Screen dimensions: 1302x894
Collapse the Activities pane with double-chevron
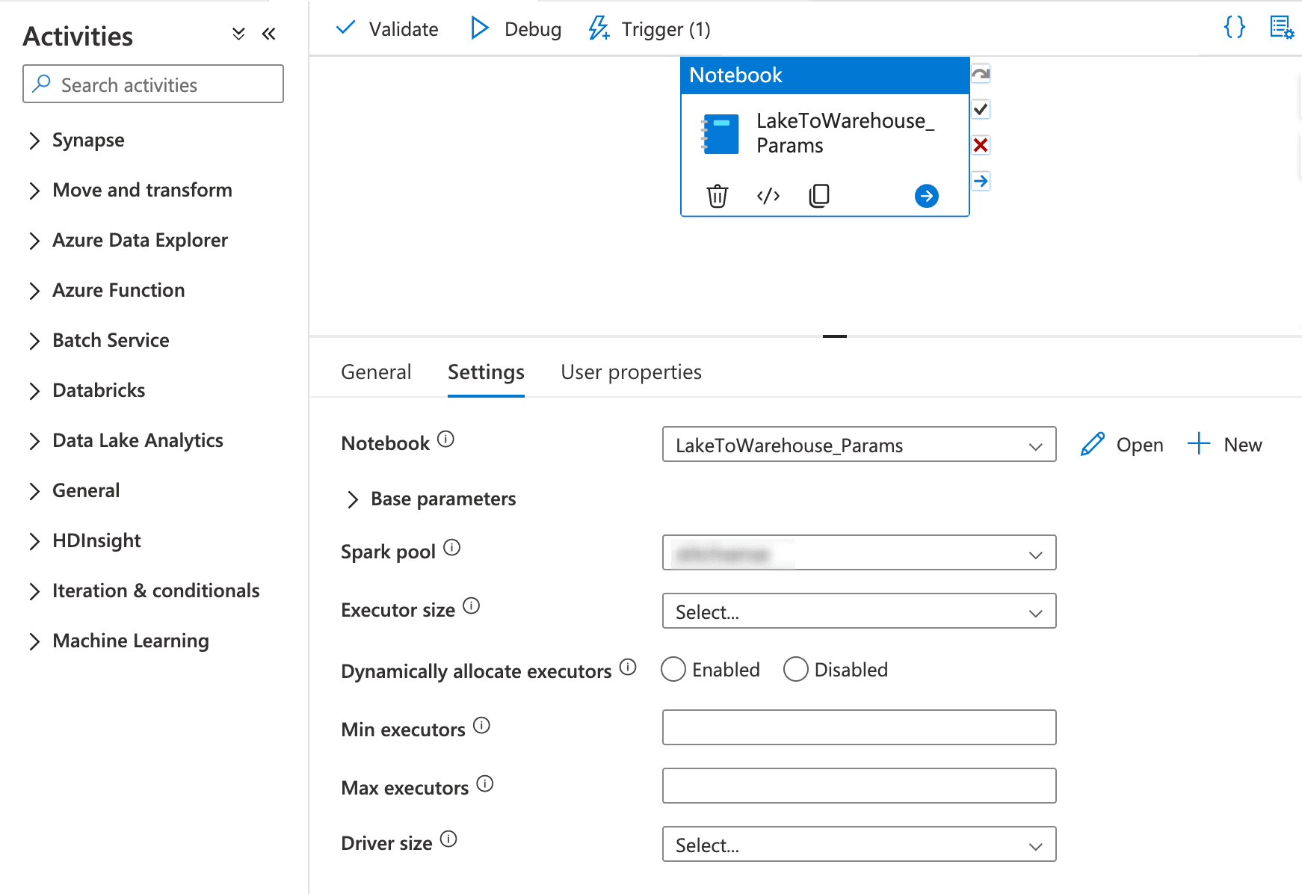coord(269,34)
